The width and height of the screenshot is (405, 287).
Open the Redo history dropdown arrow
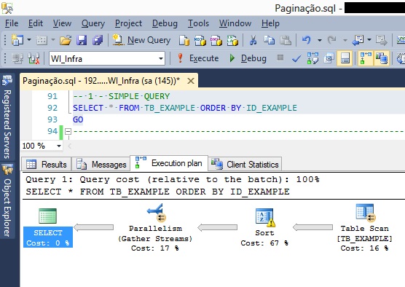345,40
